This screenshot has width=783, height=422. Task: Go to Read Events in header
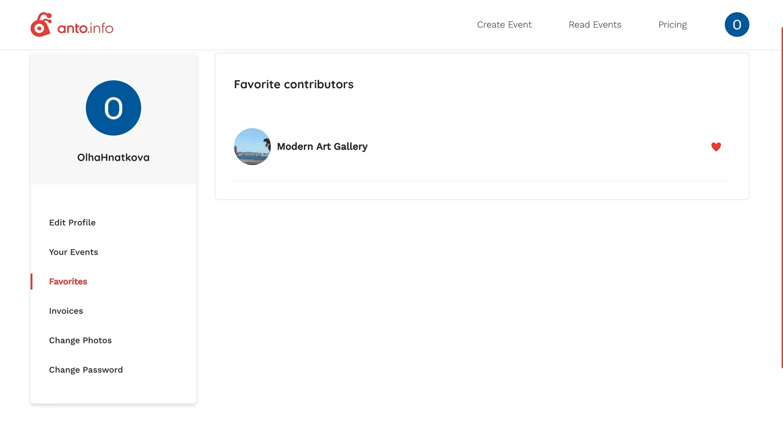595,25
